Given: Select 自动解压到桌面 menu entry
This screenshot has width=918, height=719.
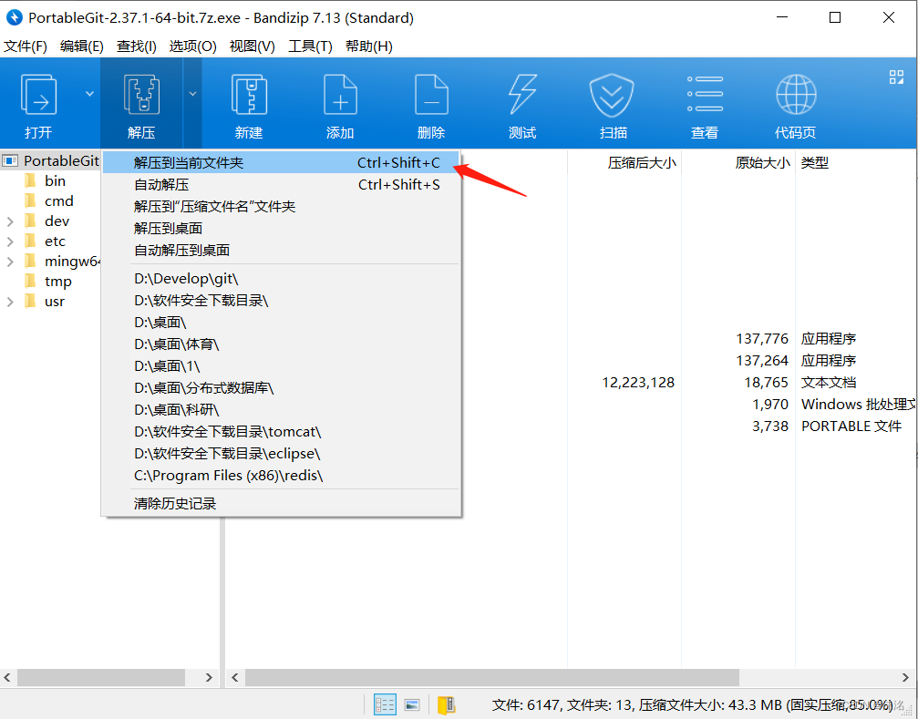Looking at the screenshot, I should [281, 251].
